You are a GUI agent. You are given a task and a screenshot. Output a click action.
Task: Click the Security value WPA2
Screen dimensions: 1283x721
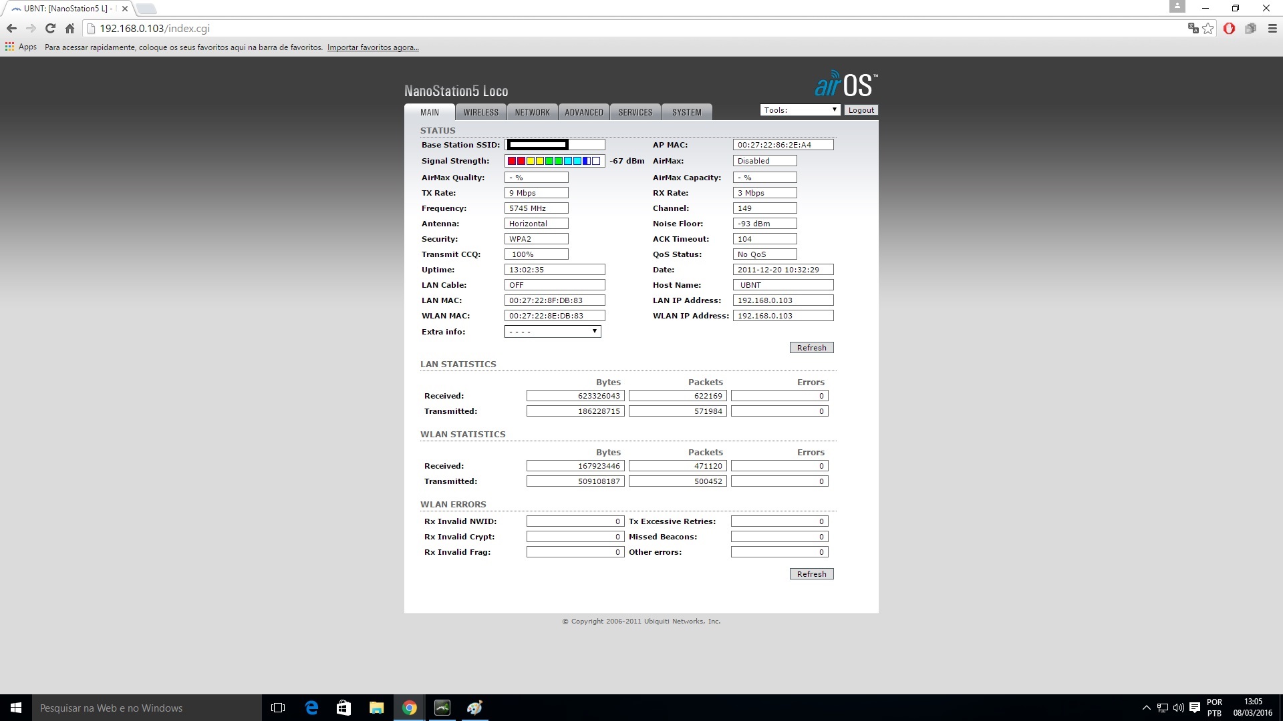coord(537,239)
